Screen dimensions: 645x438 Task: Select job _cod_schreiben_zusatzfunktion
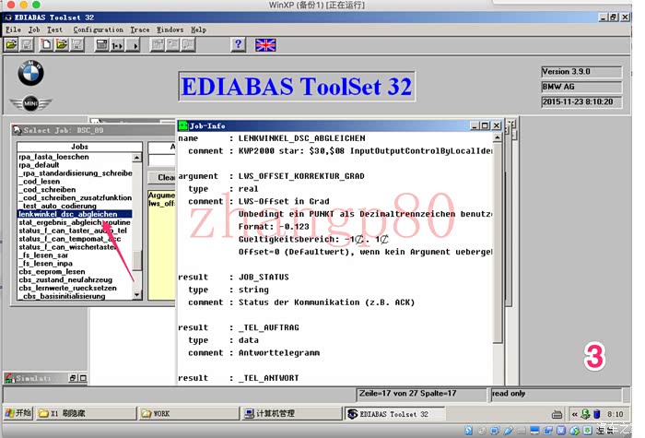point(76,198)
